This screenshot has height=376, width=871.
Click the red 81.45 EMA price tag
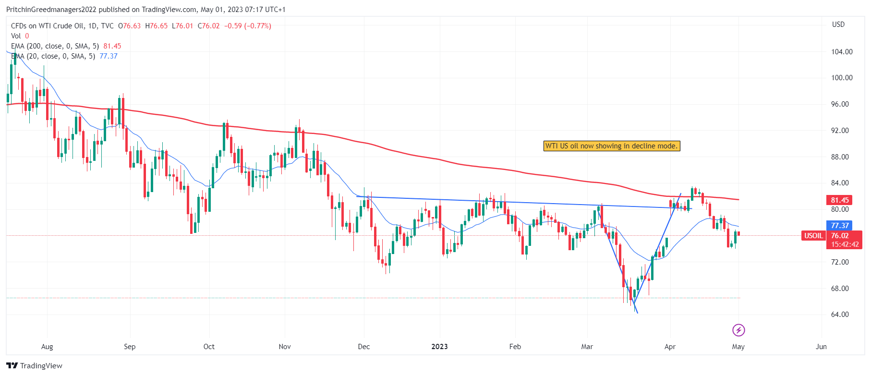pos(840,200)
